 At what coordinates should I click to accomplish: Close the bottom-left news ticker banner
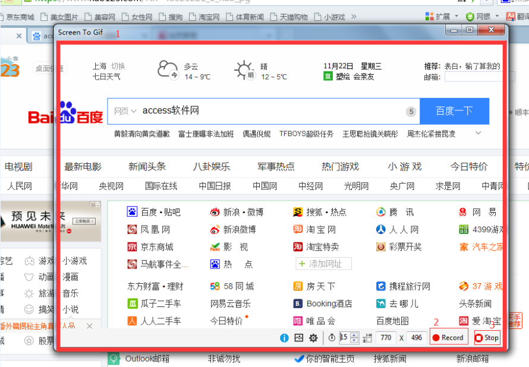[89, 326]
